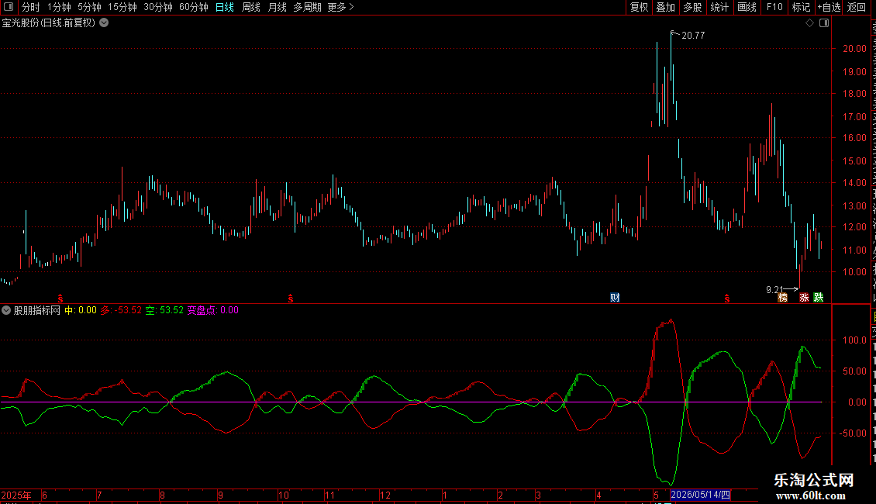This screenshot has width=876, height=504.
Task: Click the 空: 53.52 indicator value
Action: [x=164, y=310]
